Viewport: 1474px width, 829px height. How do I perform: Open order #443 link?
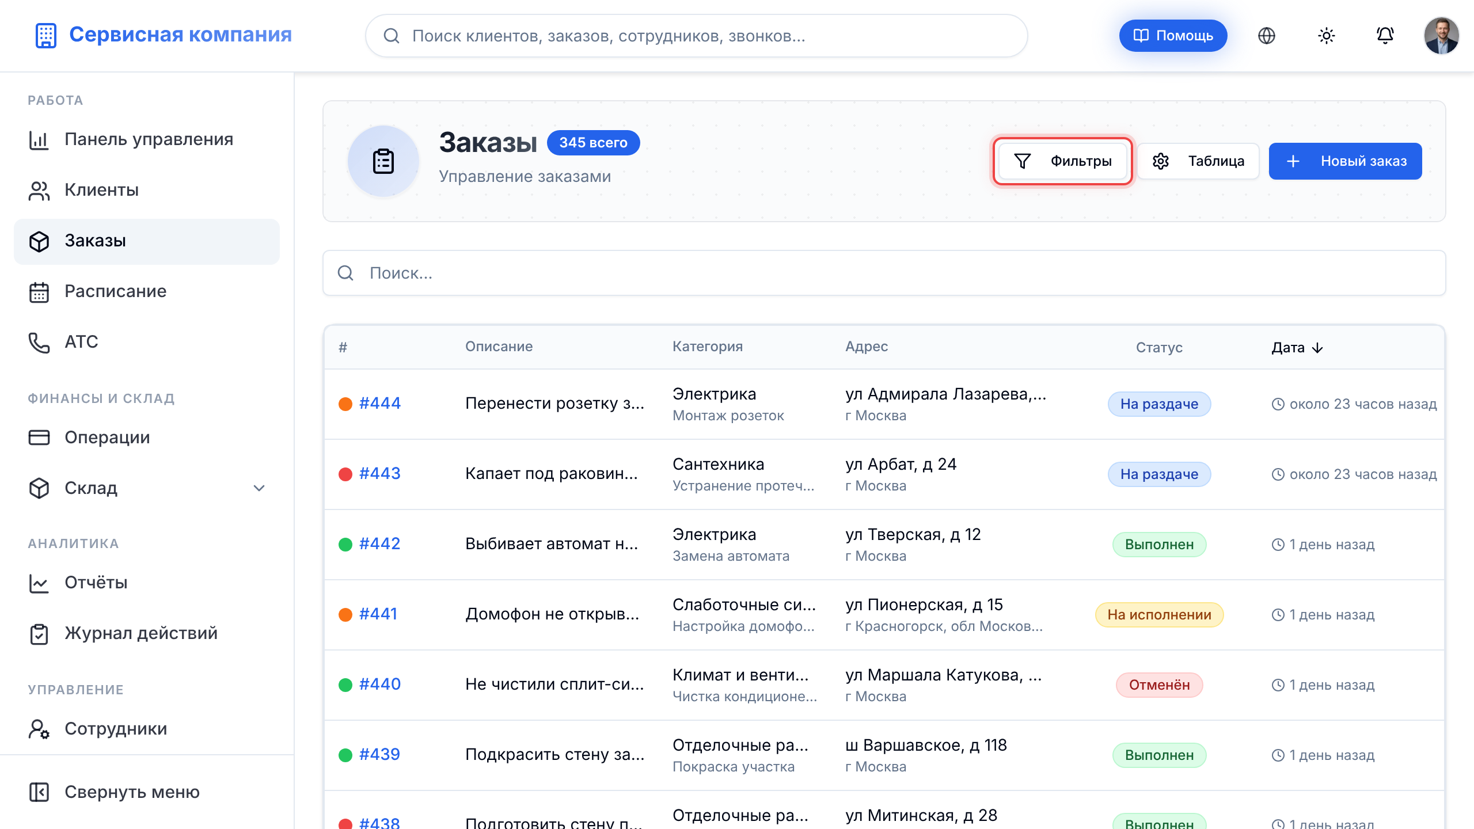pos(380,474)
